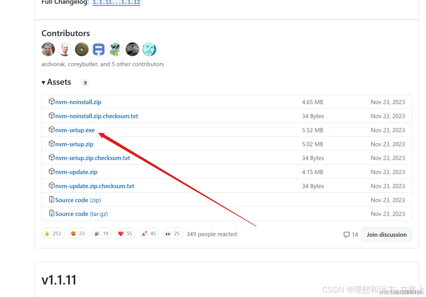
Task: Open the 1.1.11...1.1.12 full changelog link
Action: coord(116,2)
